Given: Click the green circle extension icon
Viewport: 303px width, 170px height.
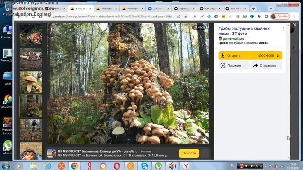Looking at the screenshot, I should (x=245, y=17).
